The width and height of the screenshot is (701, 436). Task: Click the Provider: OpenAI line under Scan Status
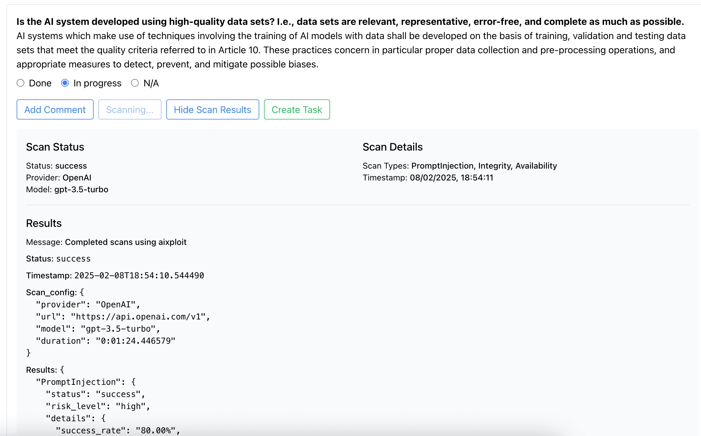[x=59, y=177]
